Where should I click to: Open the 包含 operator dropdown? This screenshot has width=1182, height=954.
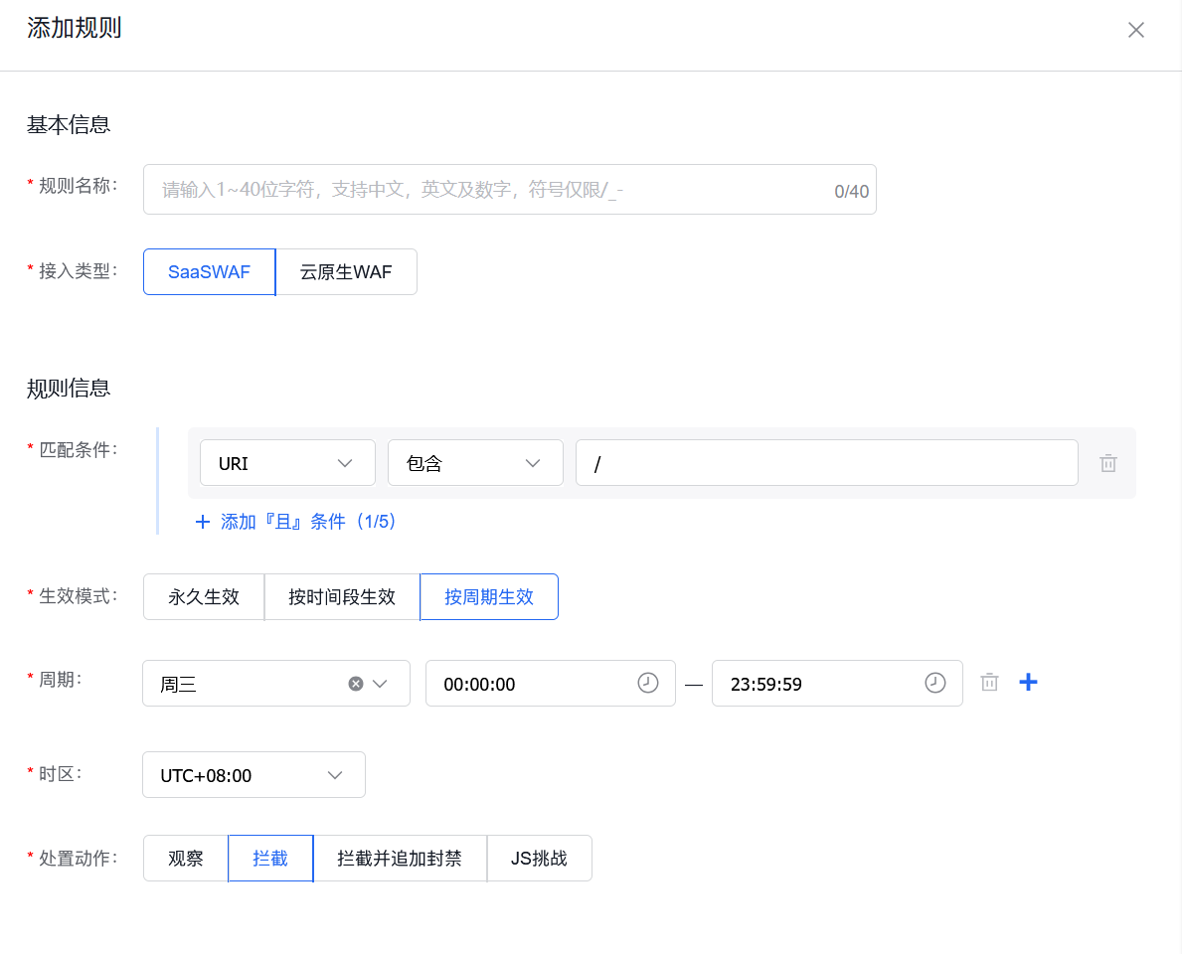(475, 462)
